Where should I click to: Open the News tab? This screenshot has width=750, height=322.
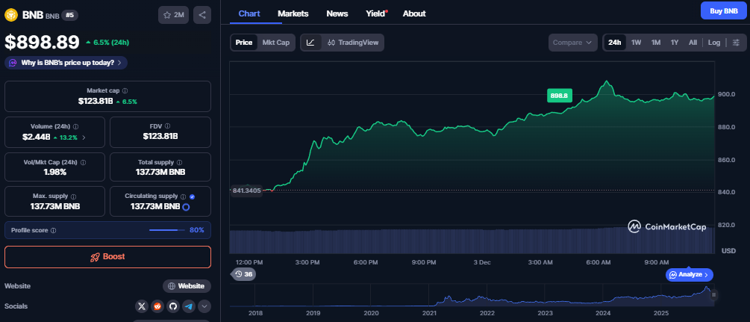coord(337,13)
